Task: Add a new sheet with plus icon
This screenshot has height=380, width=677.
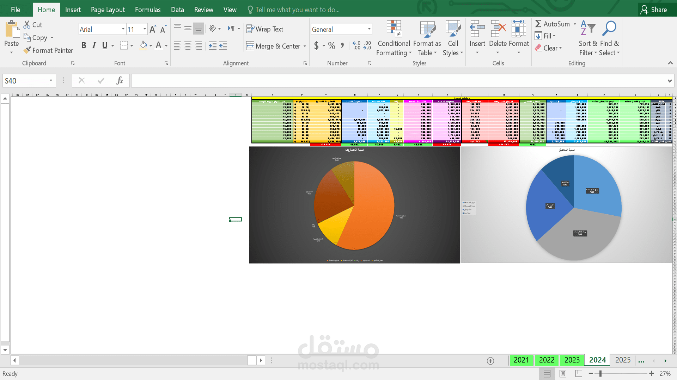Action: click(490, 361)
